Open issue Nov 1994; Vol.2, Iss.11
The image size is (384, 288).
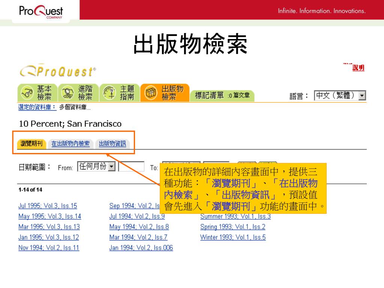pos(49,248)
